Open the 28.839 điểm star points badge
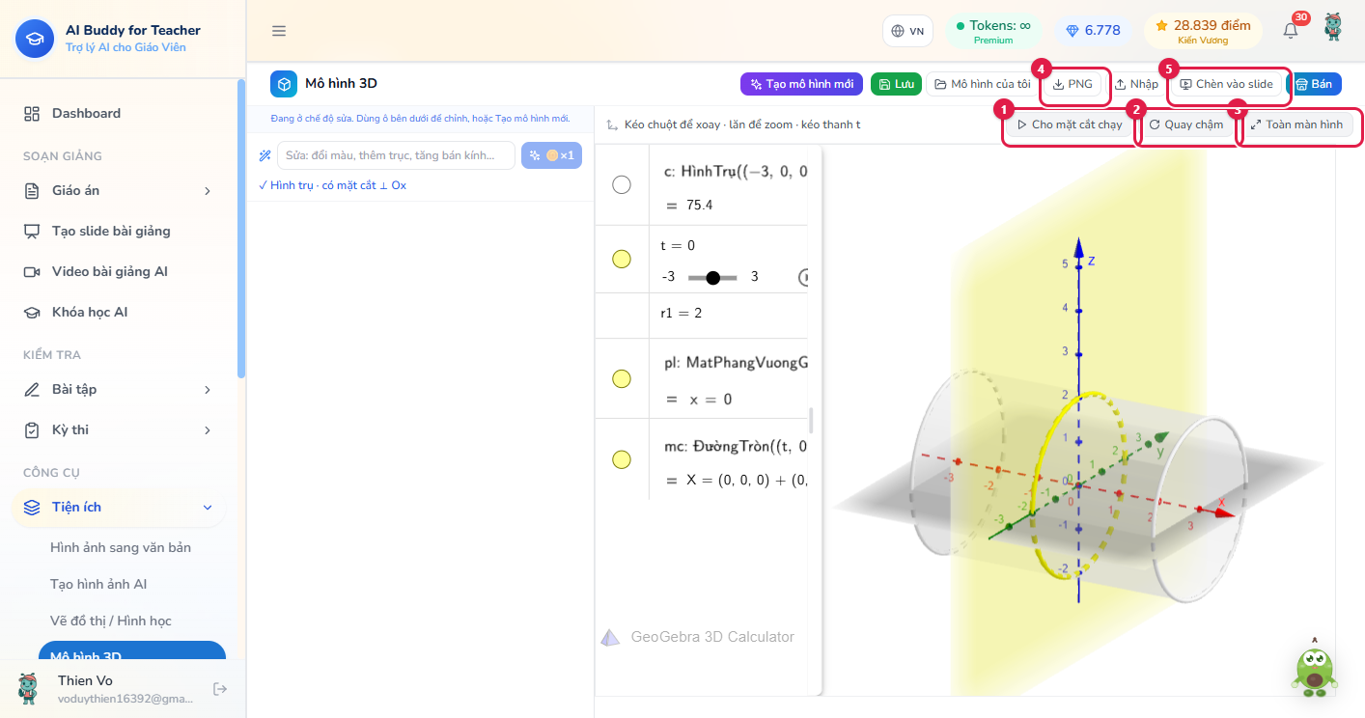 (x=1203, y=31)
